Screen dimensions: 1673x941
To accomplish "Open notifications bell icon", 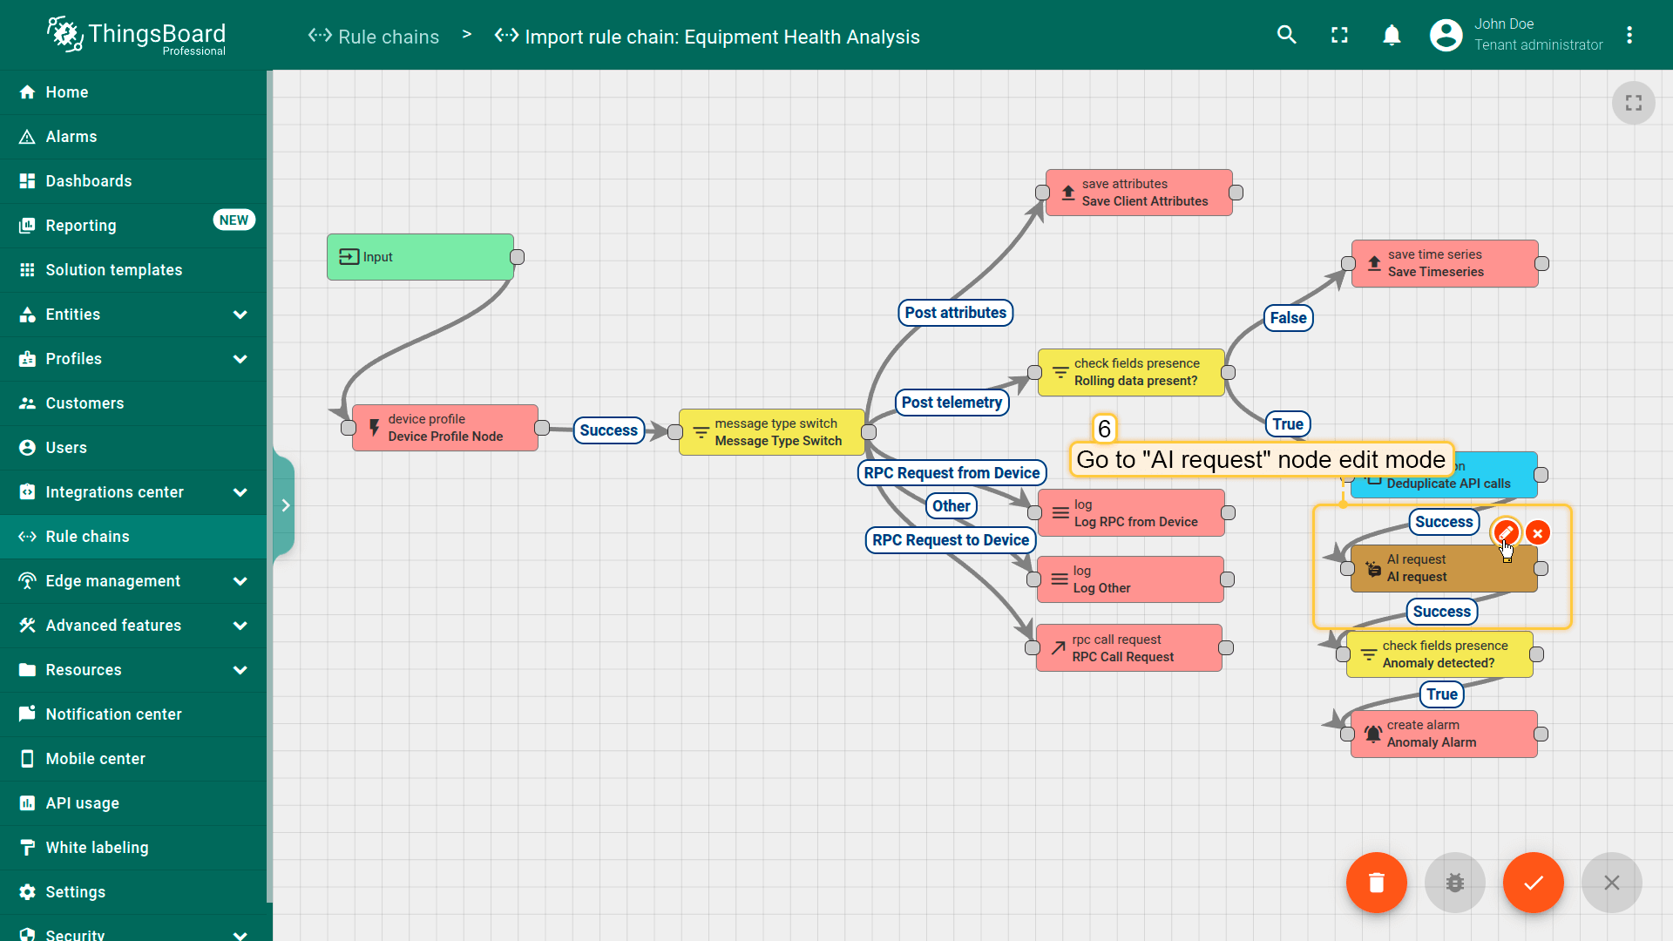I will (1392, 35).
